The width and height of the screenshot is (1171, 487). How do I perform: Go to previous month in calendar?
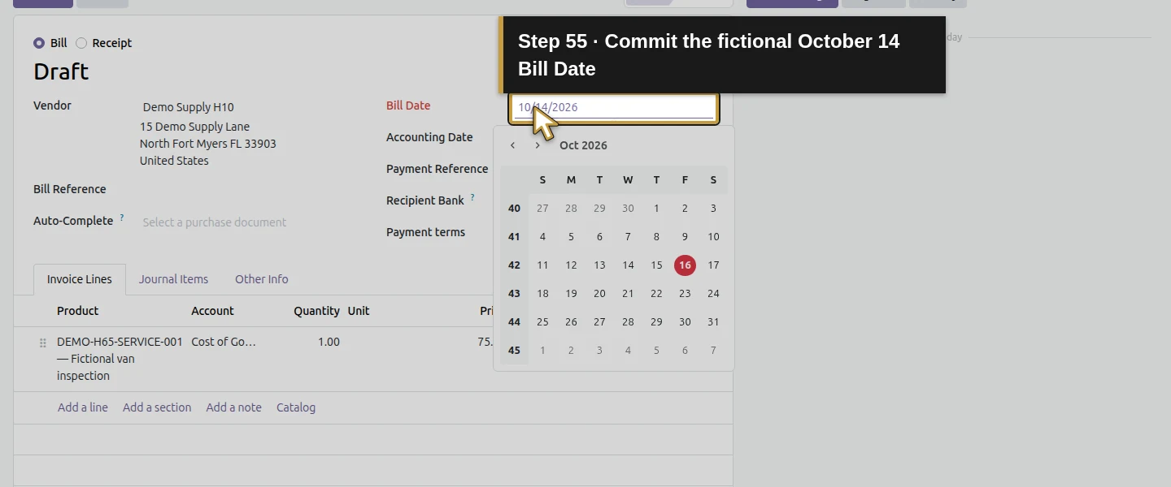point(512,145)
